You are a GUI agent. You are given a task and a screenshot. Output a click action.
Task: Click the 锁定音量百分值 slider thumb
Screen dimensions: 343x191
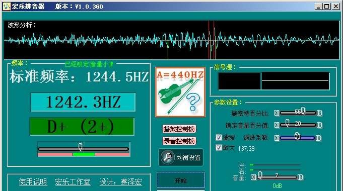tap(288, 123)
